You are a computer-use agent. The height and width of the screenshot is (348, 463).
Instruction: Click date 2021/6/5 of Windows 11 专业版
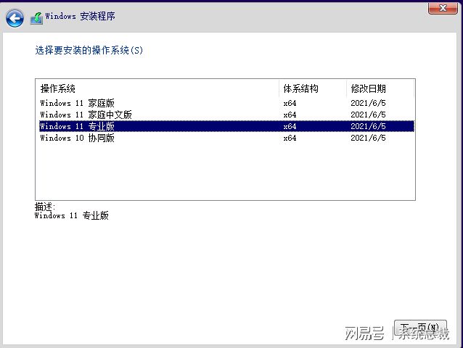point(368,126)
